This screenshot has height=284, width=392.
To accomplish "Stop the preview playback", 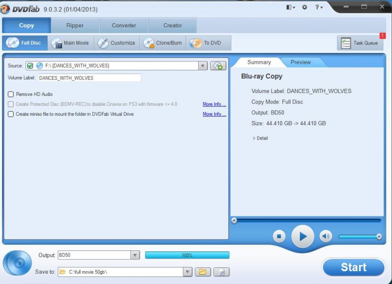I will click(x=279, y=236).
